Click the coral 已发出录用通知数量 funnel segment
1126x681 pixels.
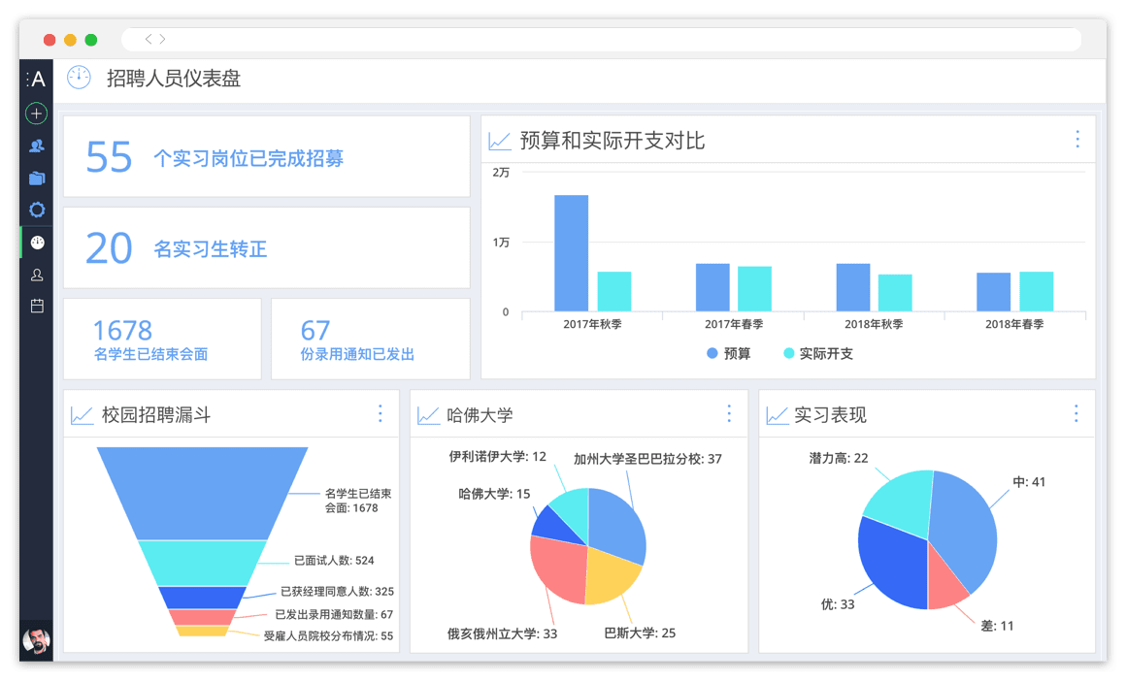(x=202, y=617)
